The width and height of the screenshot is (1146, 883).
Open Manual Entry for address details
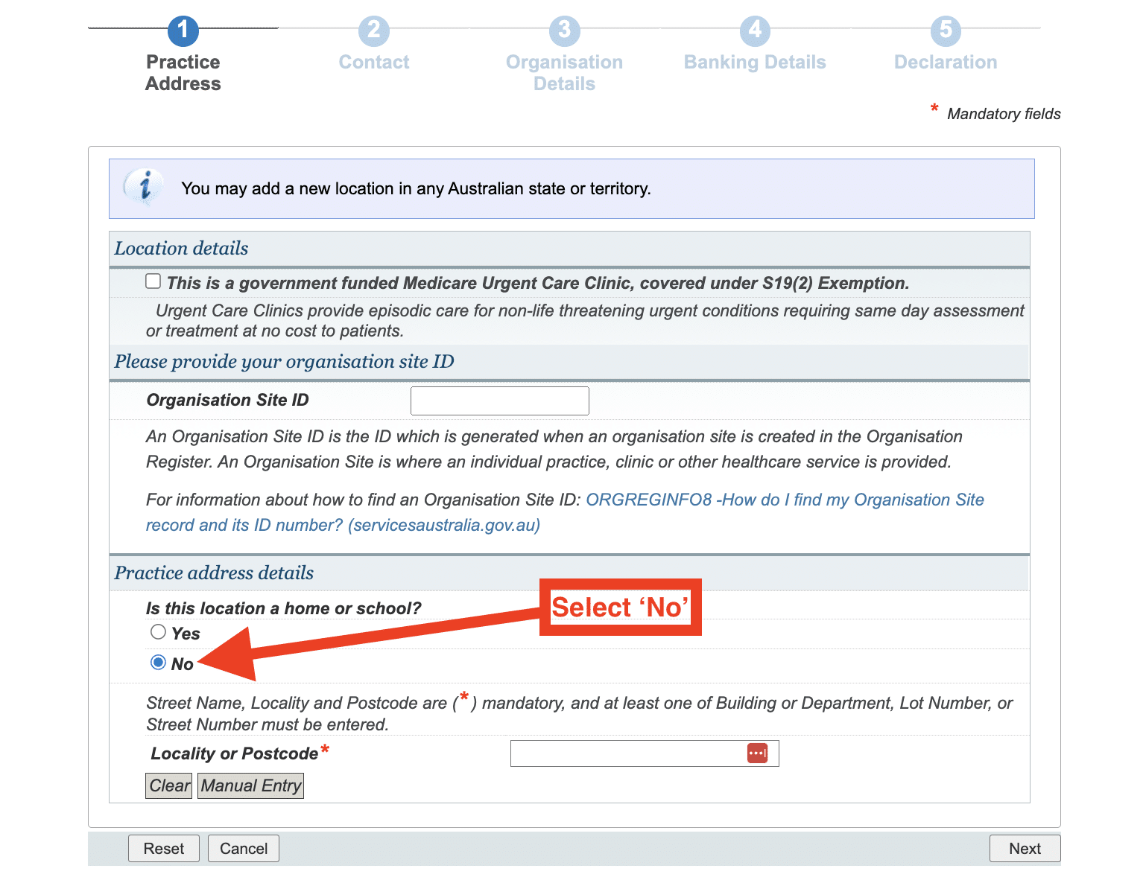pyautogui.click(x=250, y=785)
